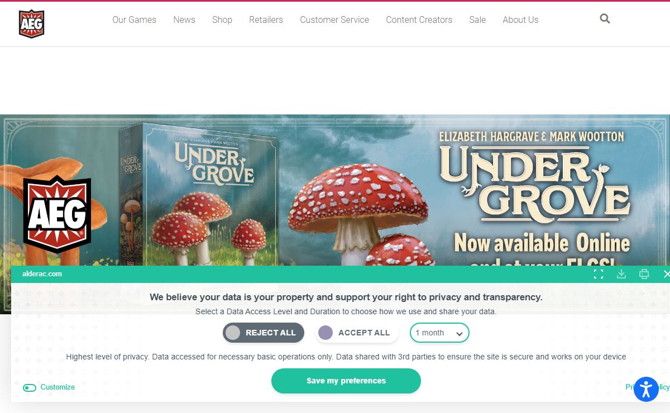
Task: Open accessibility widget button
Action: 646,389
